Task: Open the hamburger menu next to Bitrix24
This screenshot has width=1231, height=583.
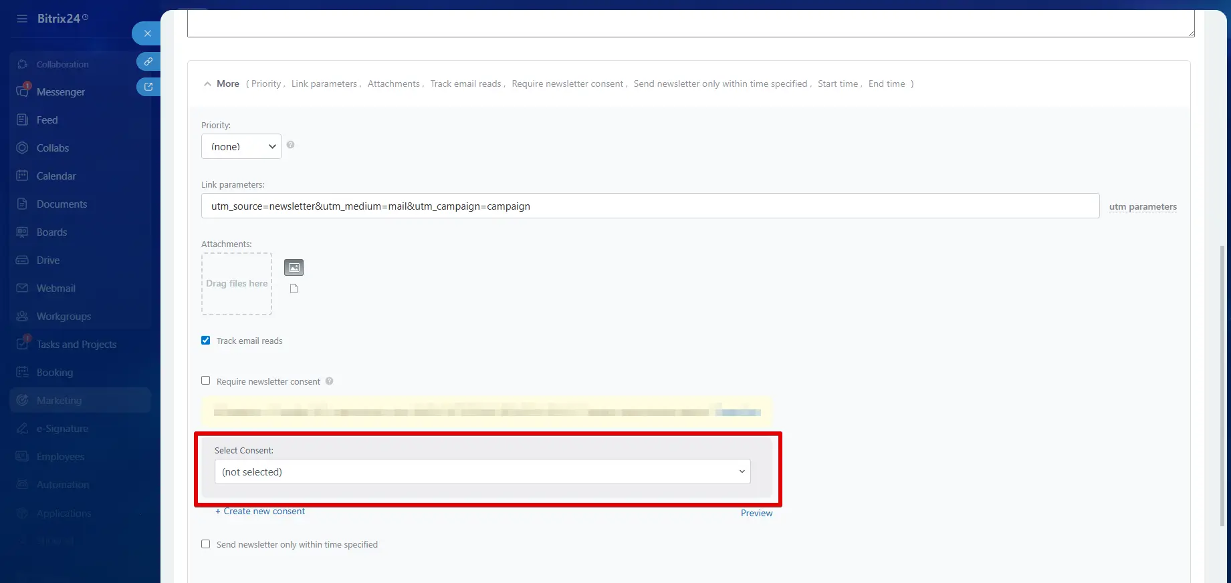Action: [22, 19]
